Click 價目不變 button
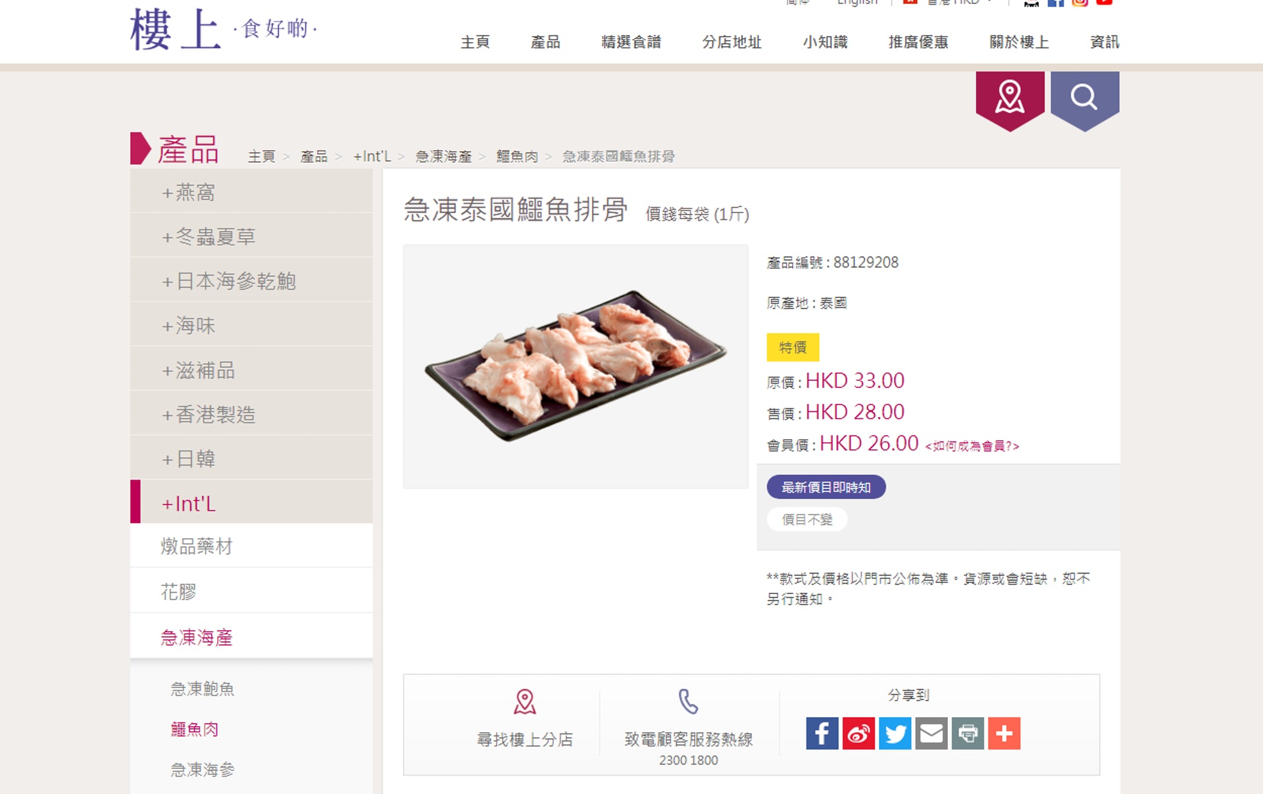 click(x=807, y=520)
